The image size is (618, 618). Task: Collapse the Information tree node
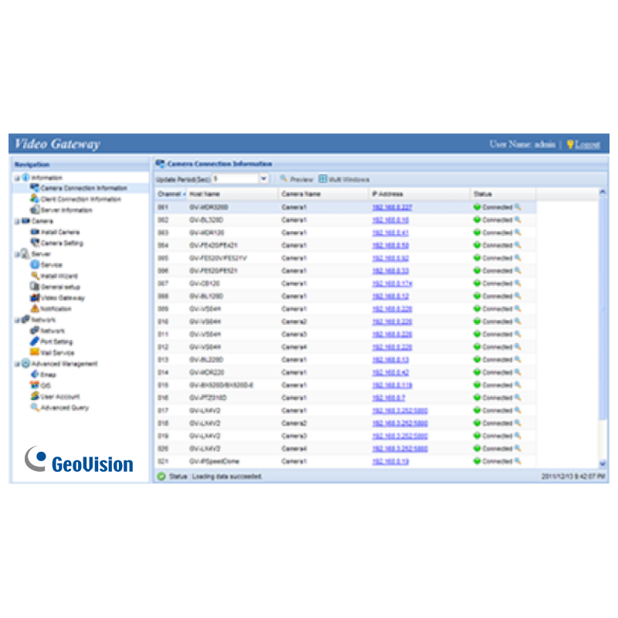[16, 178]
